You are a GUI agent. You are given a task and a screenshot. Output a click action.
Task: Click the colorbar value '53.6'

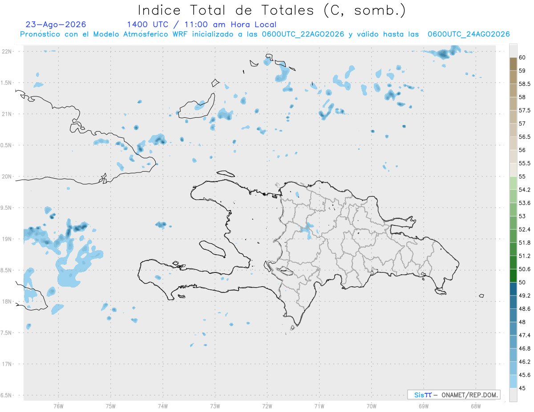tap(524, 203)
